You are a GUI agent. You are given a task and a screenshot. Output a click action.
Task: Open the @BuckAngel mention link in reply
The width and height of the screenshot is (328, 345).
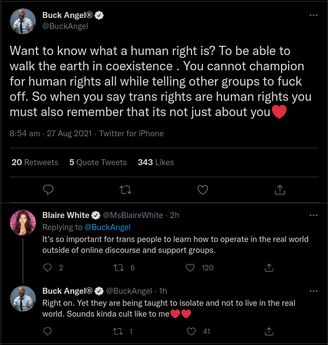coord(108,227)
